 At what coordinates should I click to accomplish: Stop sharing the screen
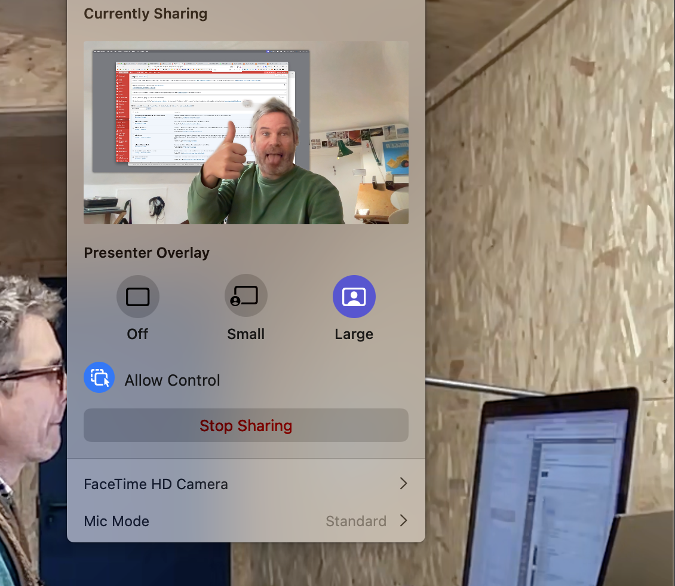tap(246, 426)
